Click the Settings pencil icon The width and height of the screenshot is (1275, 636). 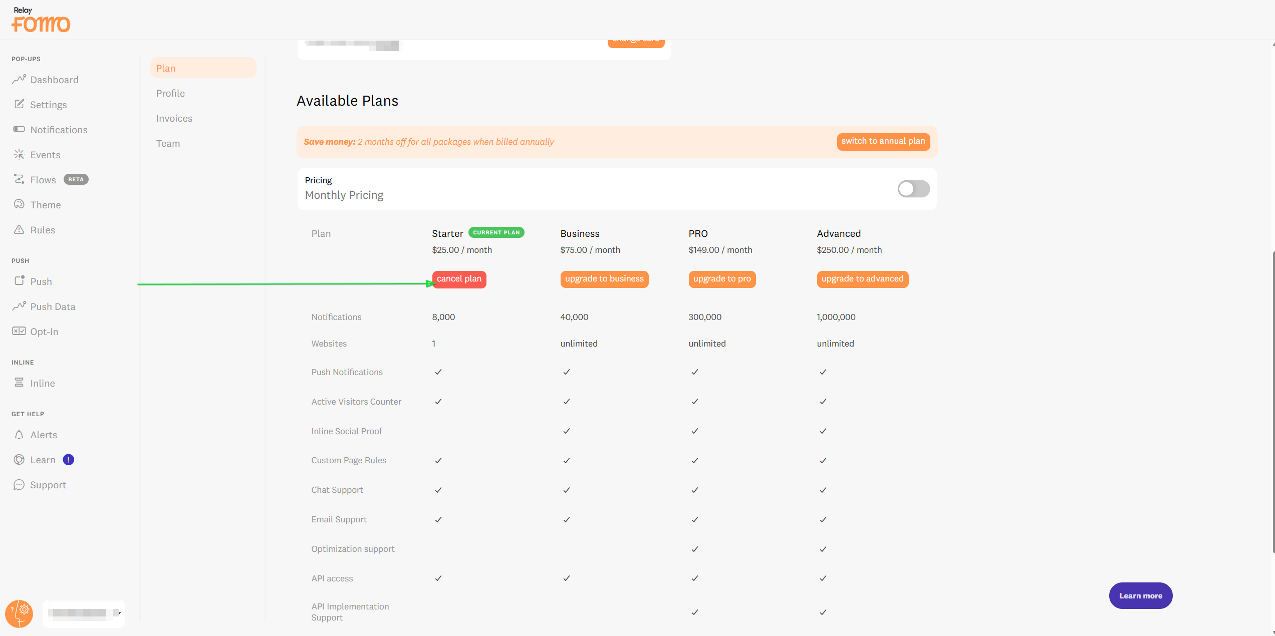(x=19, y=104)
